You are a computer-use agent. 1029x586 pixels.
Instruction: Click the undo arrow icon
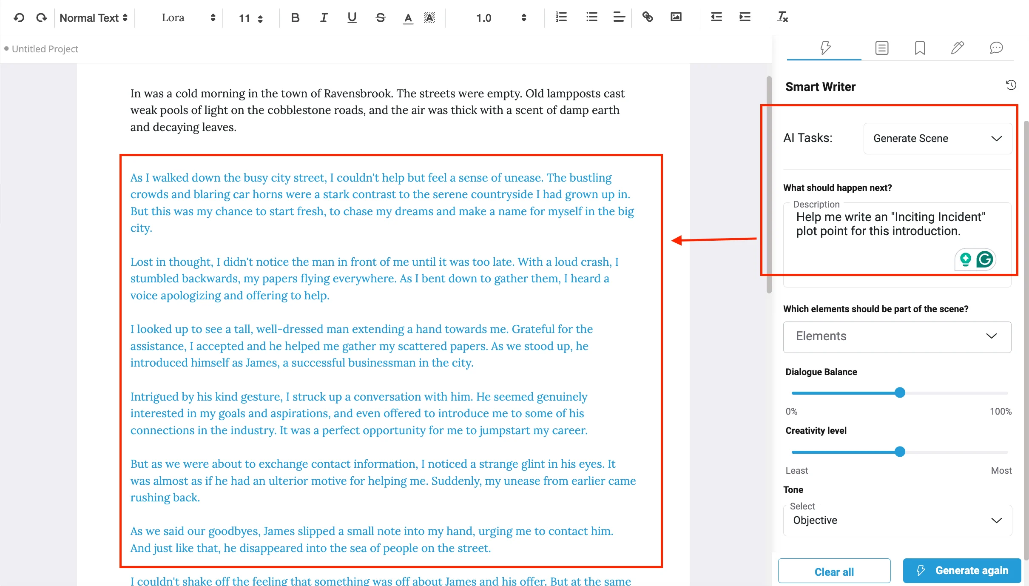click(19, 17)
